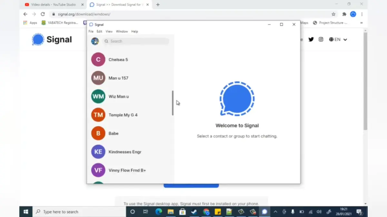This screenshot has height=217, width=387.
Task: Launch Microsoft Edge from the taskbar
Action: [158, 212]
